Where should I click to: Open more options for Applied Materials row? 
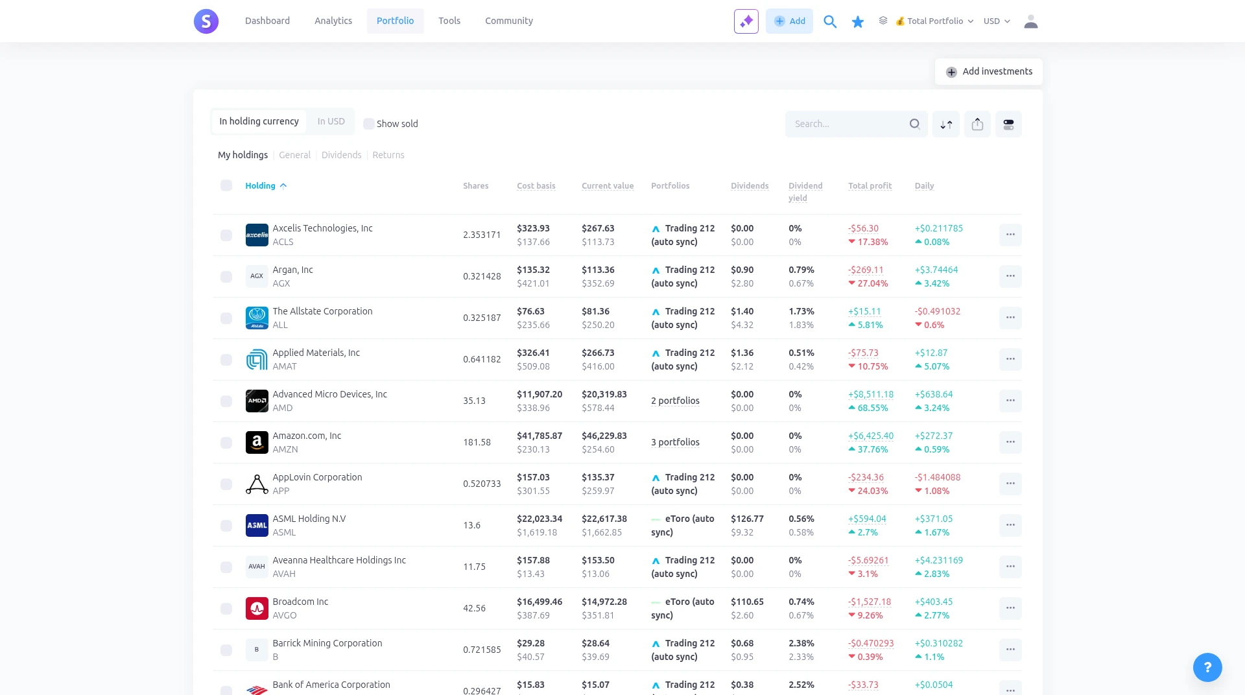(x=1010, y=359)
